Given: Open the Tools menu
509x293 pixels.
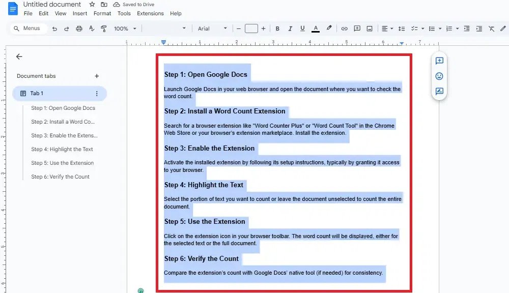Looking at the screenshot, I should click(x=124, y=13).
